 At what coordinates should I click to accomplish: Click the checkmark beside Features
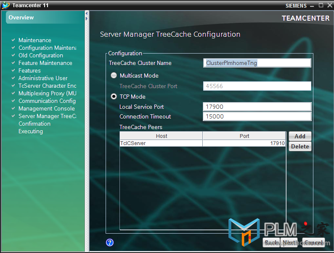pyautogui.click(x=13, y=70)
